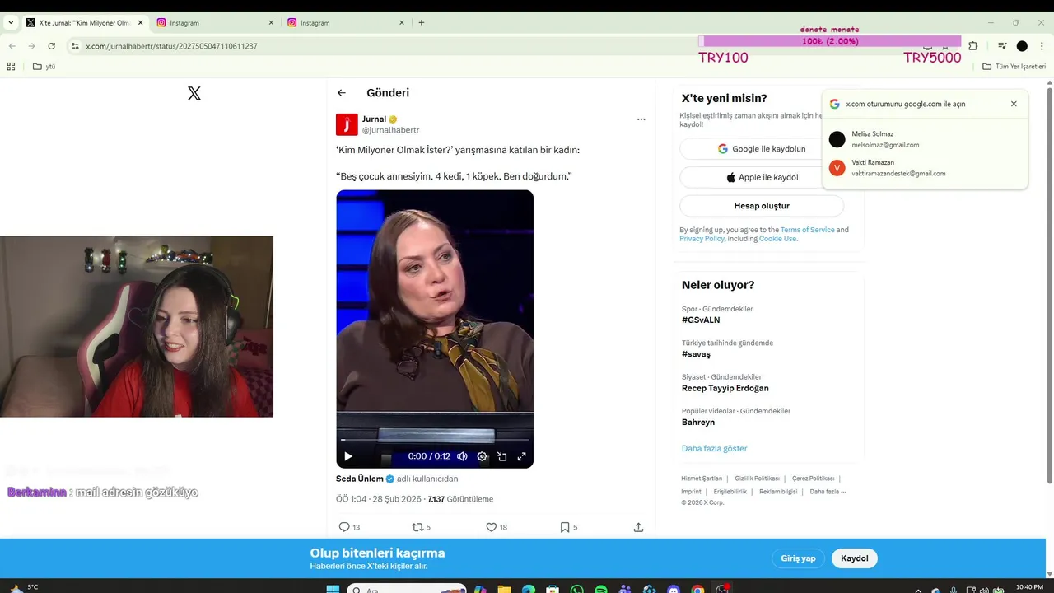This screenshot has width=1054, height=593.
Task: Open the Gizlilik Politikası footer link
Action: (757, 479)
